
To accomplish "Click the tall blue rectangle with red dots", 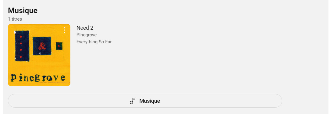I will coord(22,46).
